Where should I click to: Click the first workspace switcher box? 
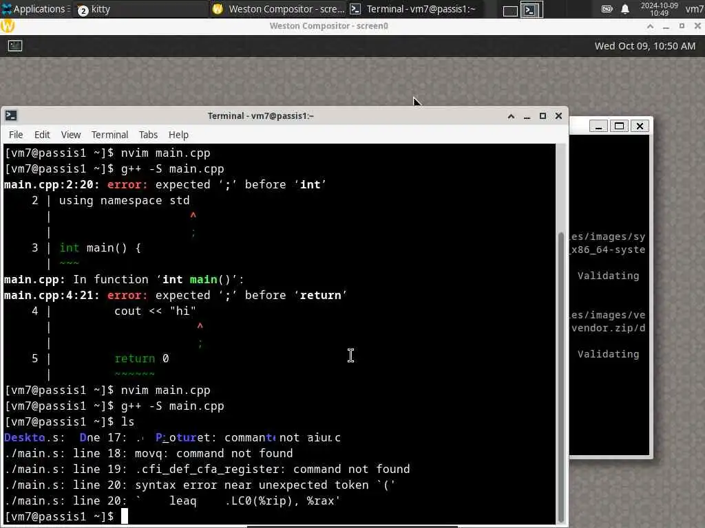tap(510, 10)
